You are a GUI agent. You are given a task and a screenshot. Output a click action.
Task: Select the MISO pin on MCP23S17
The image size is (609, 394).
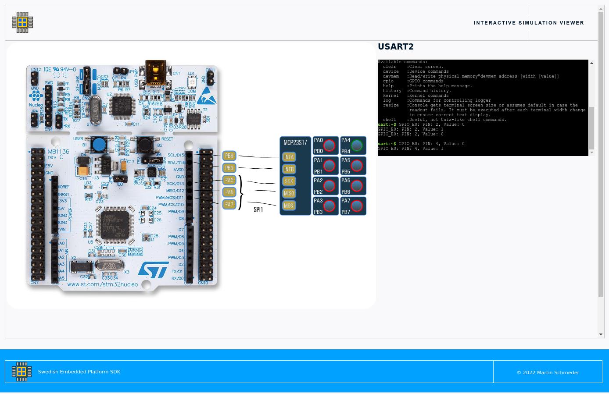pos(289,193)
